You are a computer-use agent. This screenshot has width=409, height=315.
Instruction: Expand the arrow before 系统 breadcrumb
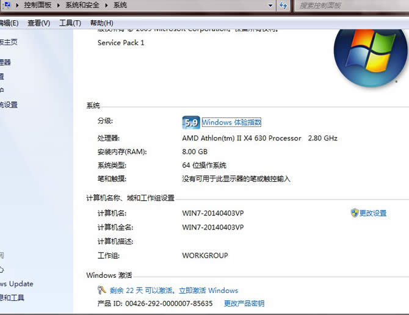point(106,5)
